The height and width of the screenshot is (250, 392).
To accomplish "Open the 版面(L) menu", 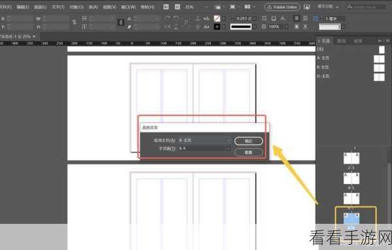I will [x=41, y=7].
